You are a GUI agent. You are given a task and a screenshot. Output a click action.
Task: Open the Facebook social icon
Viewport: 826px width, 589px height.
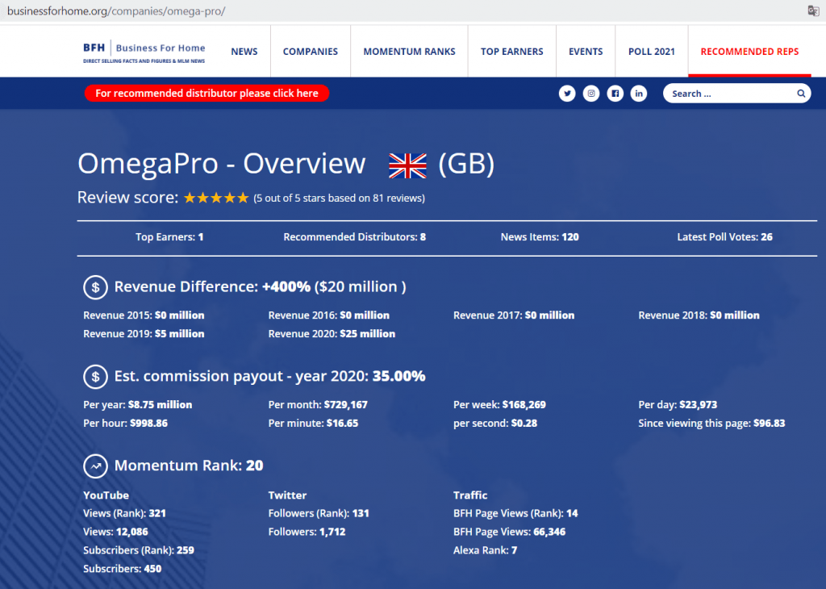tap(615, 94)
